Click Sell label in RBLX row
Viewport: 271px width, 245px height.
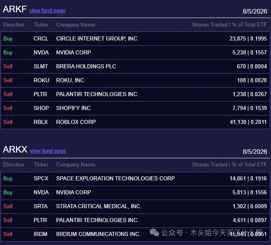click(8, 122)
